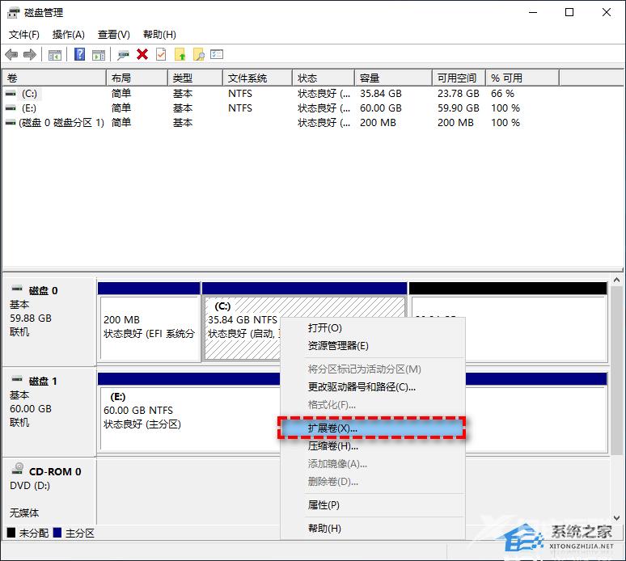Click the Forward arrow toolbar icon
626x561 pixels.
pyautogui.click(x=30, y=54)
